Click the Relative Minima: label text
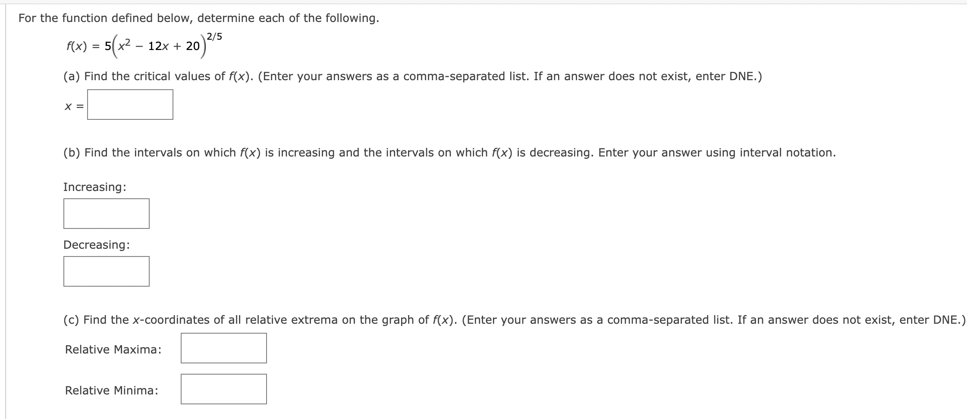Image resolution: width=967 pixels, height=419 pixels. pos(111,390)
